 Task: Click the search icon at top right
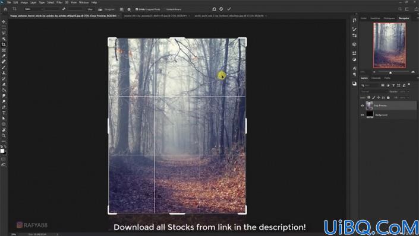pos(400,9)
